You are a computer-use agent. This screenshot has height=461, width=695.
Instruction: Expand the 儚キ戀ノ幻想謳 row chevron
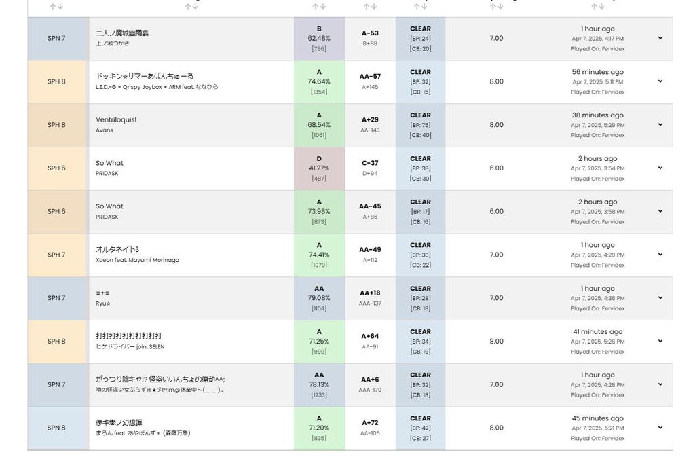(660, 428)
